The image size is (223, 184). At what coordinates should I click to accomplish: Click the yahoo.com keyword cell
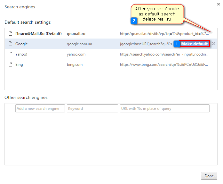76,54
